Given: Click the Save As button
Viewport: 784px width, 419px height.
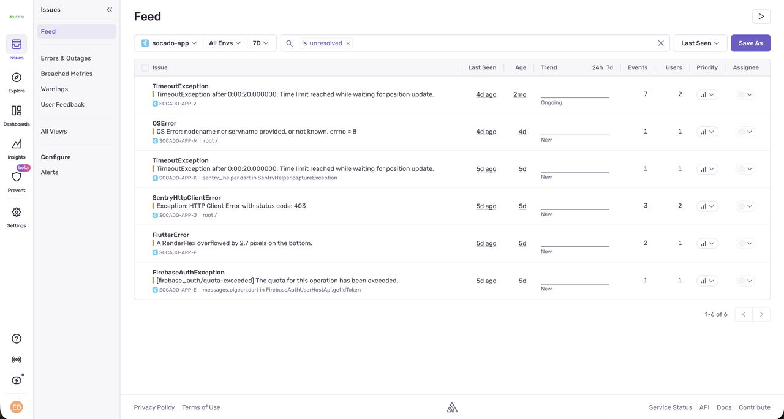Looking at the screenshot, I should coord(750,43).
